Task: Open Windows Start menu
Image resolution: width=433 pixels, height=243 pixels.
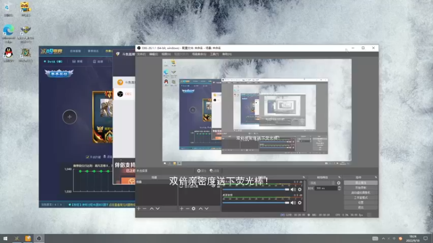Action: (5, 238)
